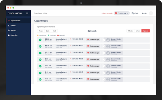Click the confirmed checkmark for 7:15 am

click(40, 79)
